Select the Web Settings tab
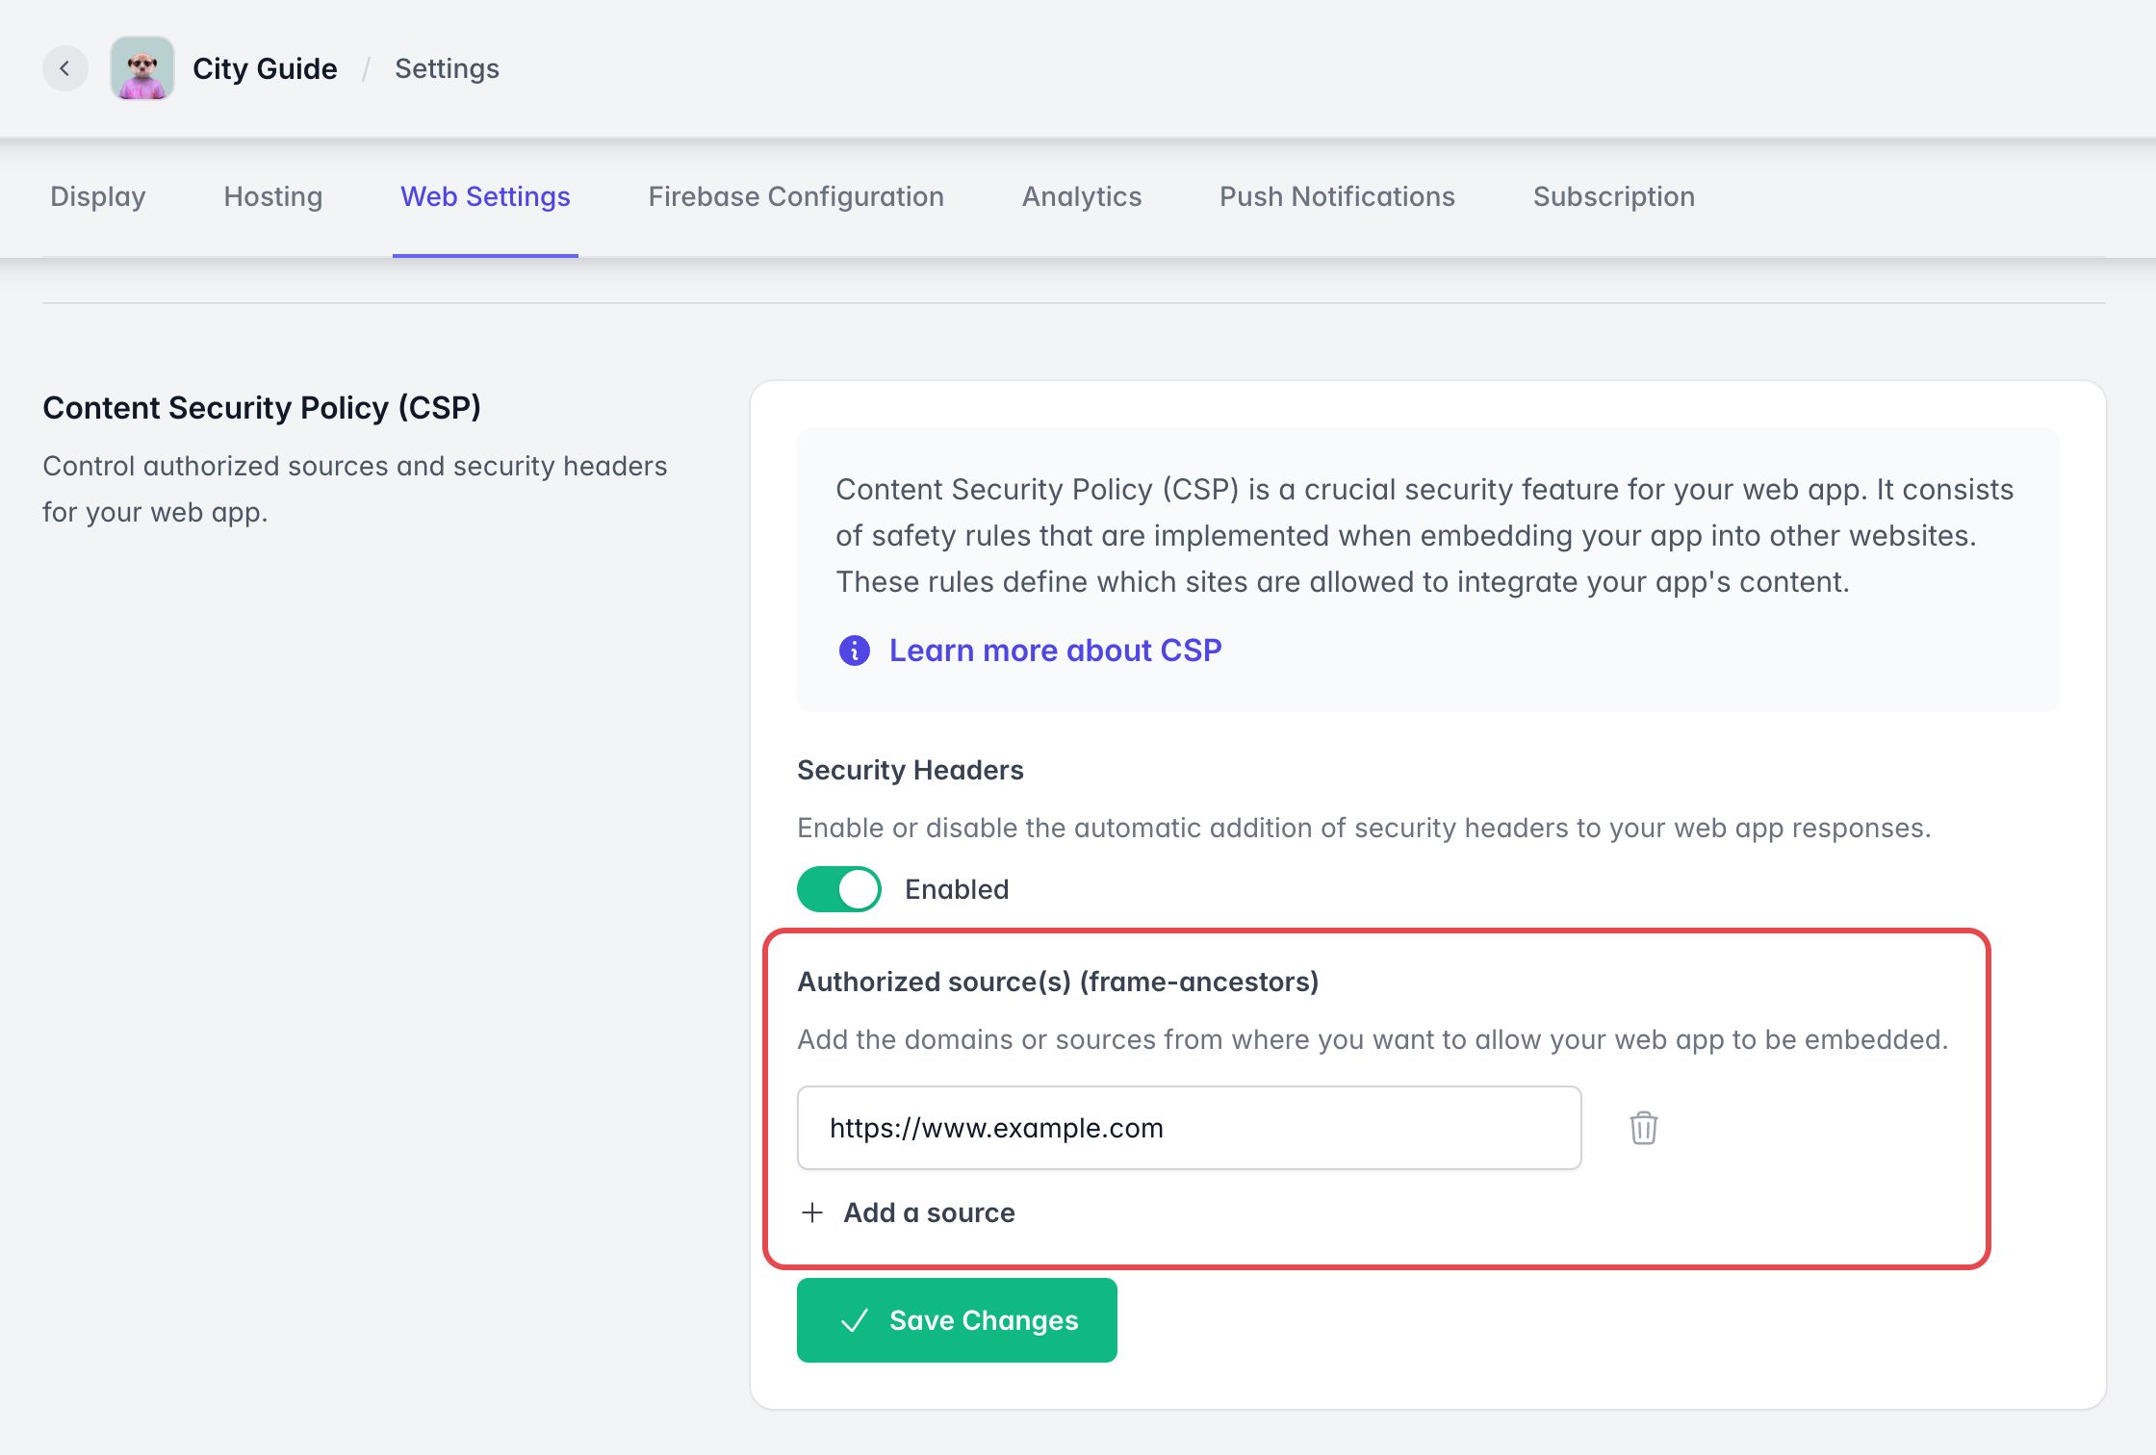 pyautogui.click(x=485, y=196)
